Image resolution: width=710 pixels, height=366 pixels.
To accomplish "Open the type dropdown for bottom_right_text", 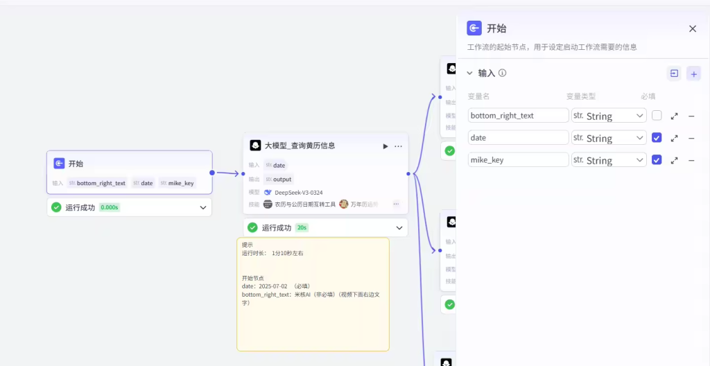I will coord(609,116).
